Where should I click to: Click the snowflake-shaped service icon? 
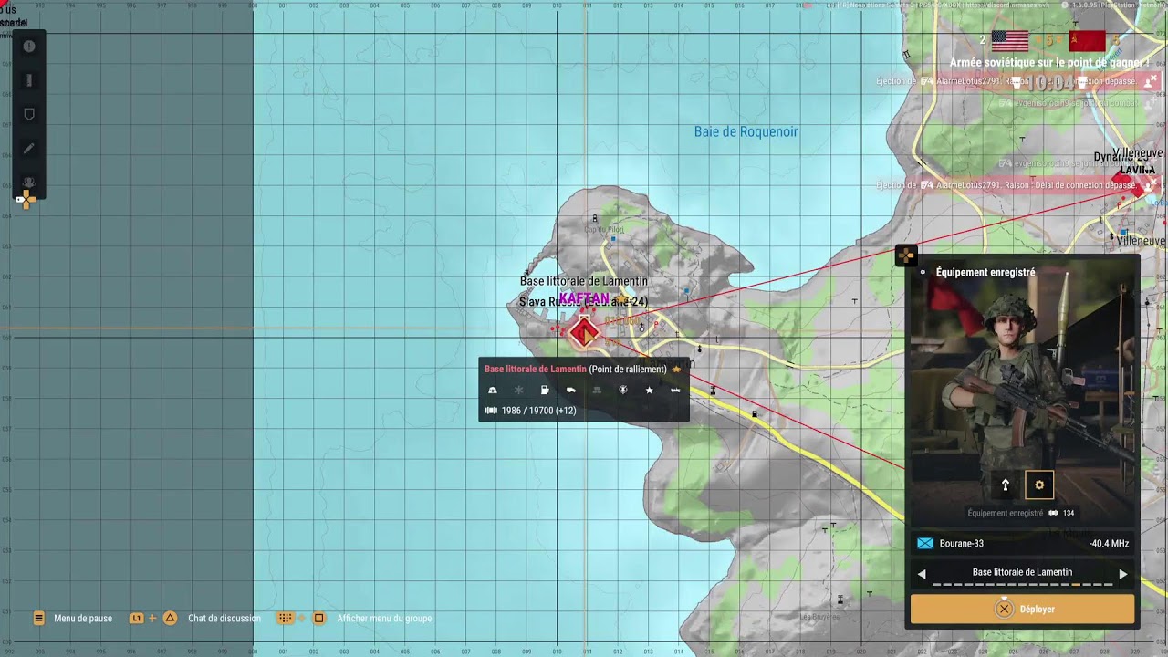[518, 391]
